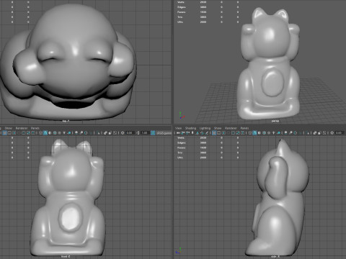Image resolution: width=346 pixels, height=259 pixels.
Task: Open the Panels menu in front view panel
Action: 35,128
